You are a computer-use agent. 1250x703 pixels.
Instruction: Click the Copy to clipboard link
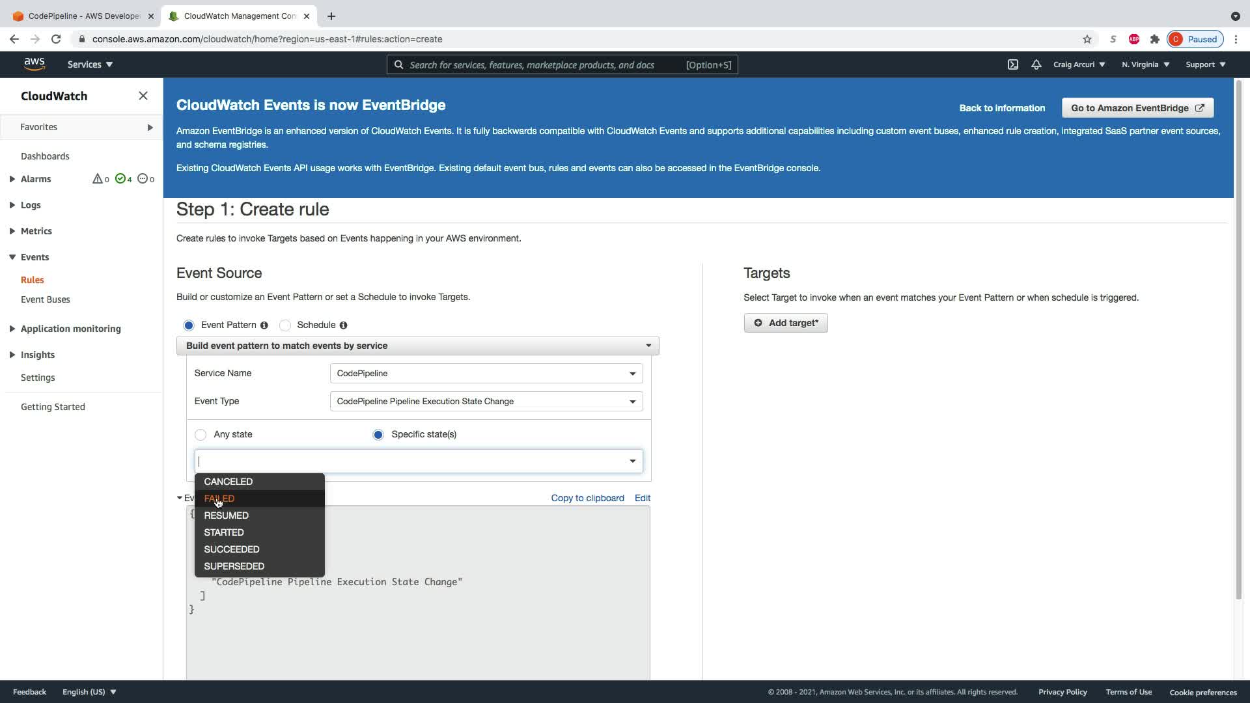pos(587,498)
